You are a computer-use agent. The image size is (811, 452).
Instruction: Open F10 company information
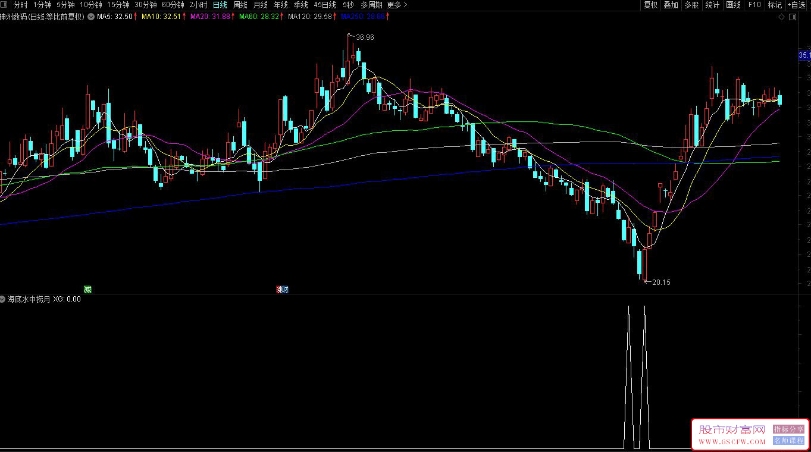754,5
